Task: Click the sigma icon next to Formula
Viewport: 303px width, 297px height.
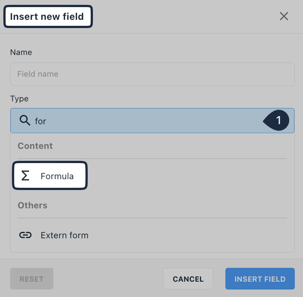Action: [25, 175]
